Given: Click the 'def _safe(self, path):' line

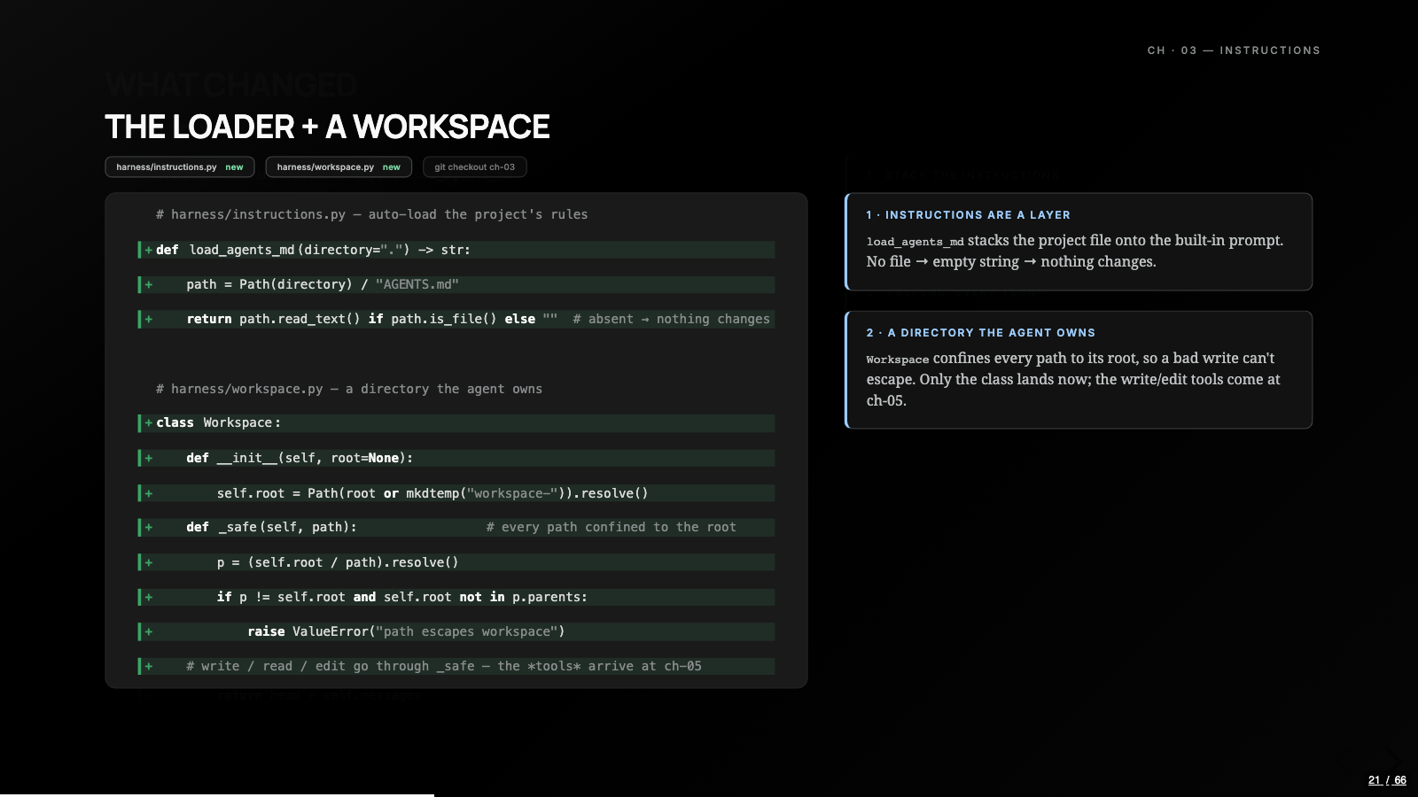Looking at the screenshot, I should tap(456, 527).
